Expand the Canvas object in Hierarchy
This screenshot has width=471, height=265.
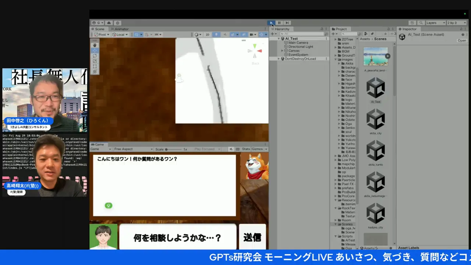282,51
